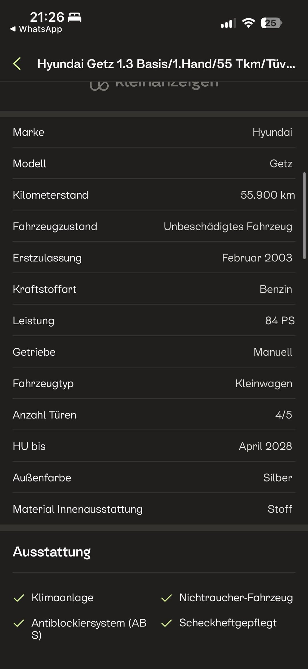Screen dimensions: 308x669
Task: Tap the Kleinanzeigen logo icon
Action: tap(99, 85)
